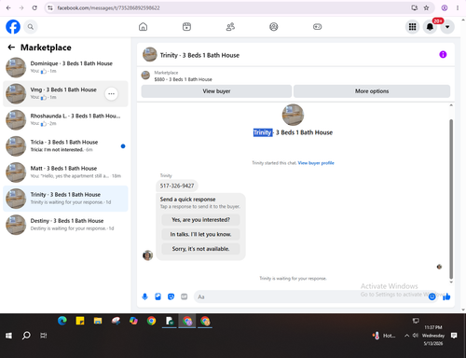466x358 pixels.
Task: Open Sticky Notes from taskbar
Action: [x=80, y=321]
